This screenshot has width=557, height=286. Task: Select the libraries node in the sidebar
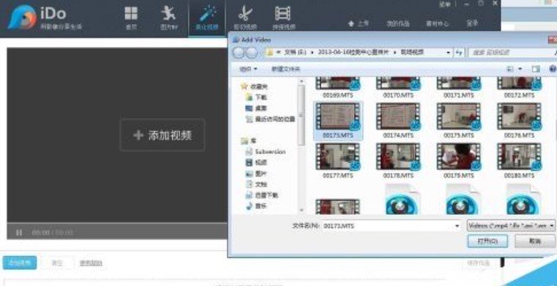[x=249, y=141]
